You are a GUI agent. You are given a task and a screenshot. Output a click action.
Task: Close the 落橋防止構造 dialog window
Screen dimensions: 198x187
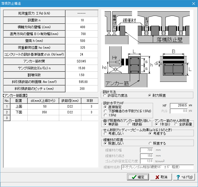[x=193, y=4]
